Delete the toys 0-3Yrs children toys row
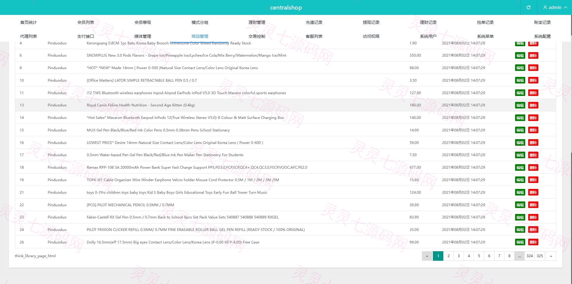Viewport: 572px width, 284px height. click(533, 193)
